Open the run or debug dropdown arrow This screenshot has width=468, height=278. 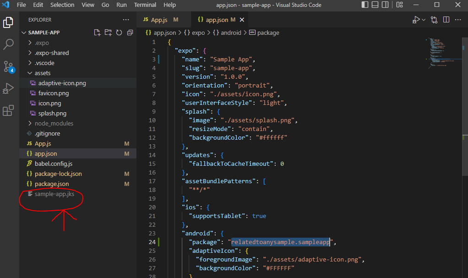(423, 20)
